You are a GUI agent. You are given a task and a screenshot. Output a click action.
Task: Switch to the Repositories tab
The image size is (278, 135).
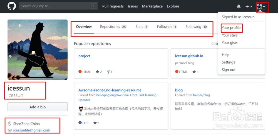click(x=113, y=27)
